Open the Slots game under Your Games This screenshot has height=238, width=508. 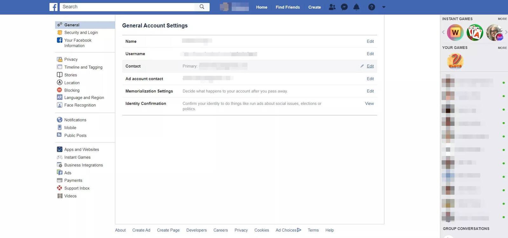[455, 61]
